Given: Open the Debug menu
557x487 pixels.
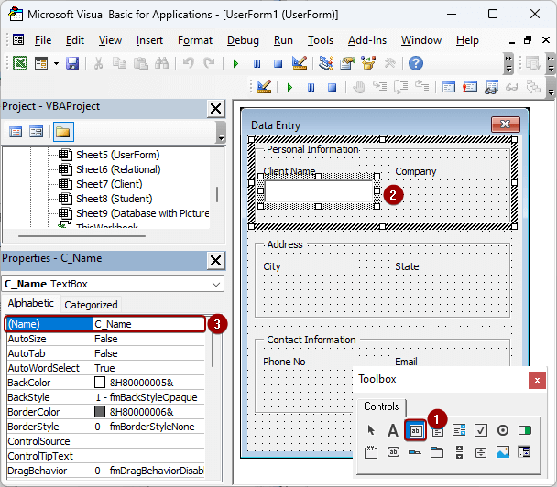Looking at the screenshot, I should coord(243,40).
